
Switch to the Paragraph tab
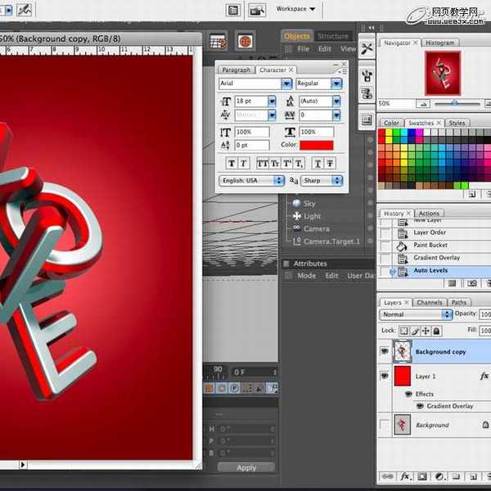tap(236, 70)
